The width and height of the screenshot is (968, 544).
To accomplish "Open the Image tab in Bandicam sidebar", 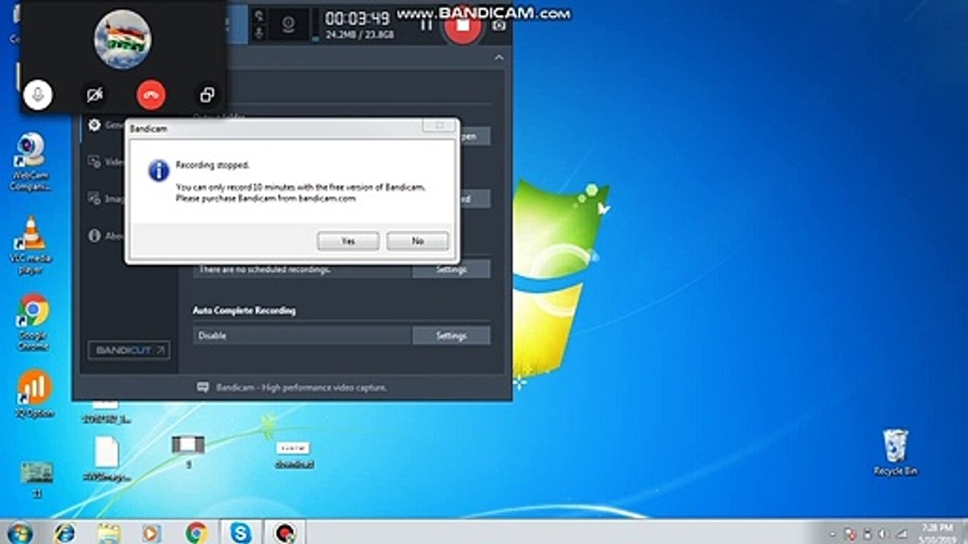I will pyautogui.click(x=104, y=198).
